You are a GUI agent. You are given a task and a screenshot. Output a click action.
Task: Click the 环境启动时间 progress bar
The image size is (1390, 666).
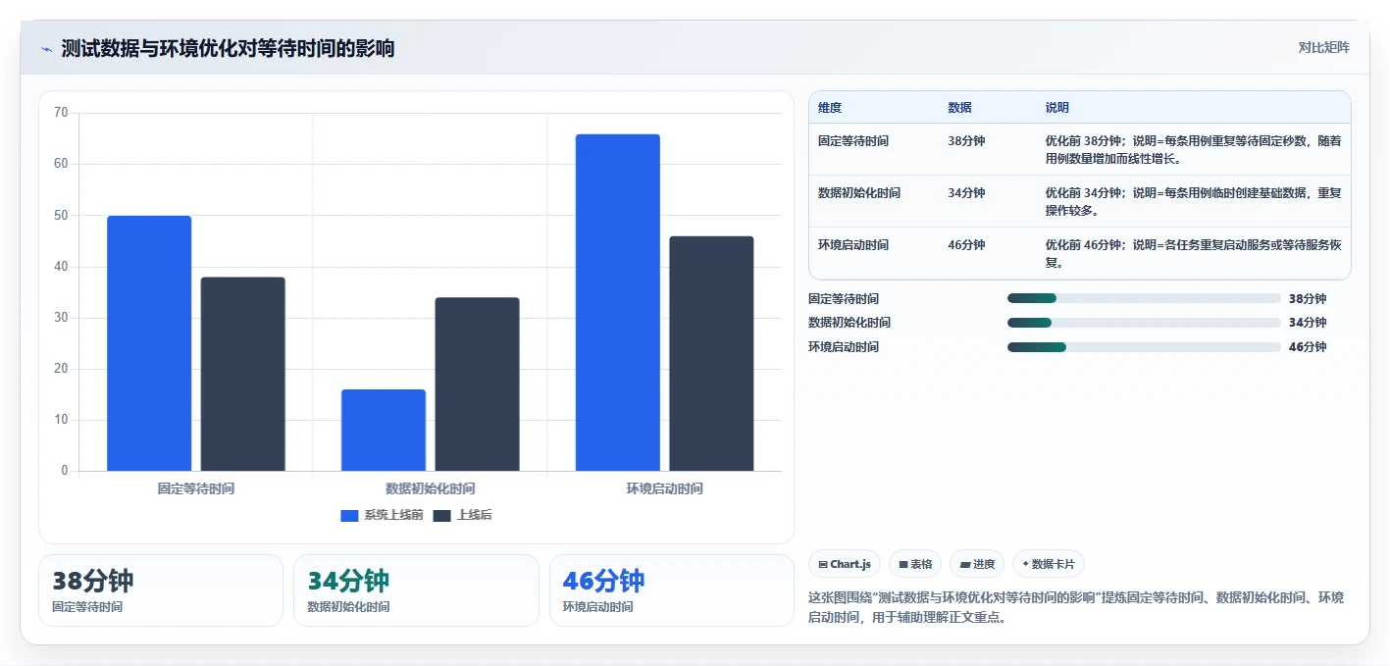click(x=1144, y=347)
